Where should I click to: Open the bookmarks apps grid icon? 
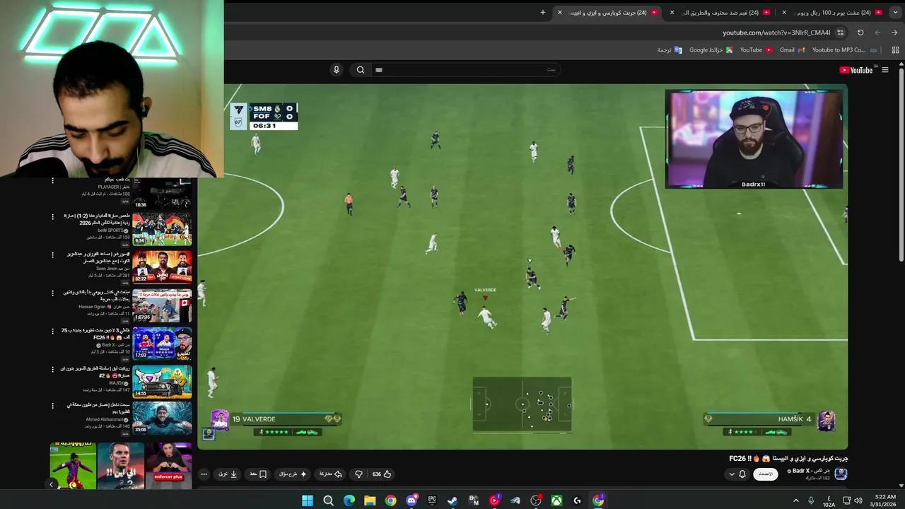click(x=895, y=50)
